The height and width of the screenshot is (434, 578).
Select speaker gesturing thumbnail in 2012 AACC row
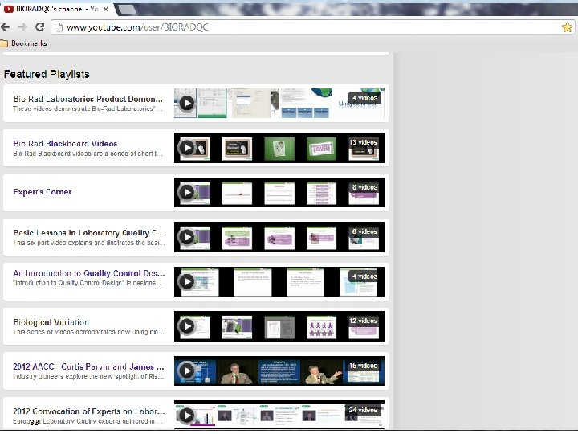point(322,372)
